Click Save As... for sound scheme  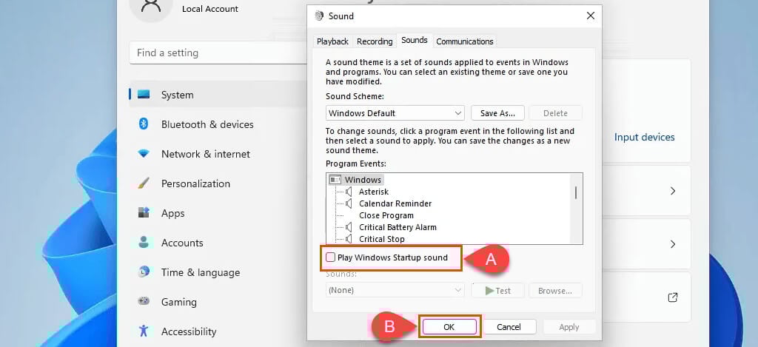(498, 113)
